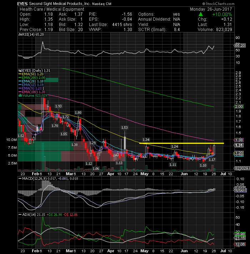Click the Monday 26-Jun-2017 date
The height and width of the screenshot is (254, 250).
coord(211,9)
